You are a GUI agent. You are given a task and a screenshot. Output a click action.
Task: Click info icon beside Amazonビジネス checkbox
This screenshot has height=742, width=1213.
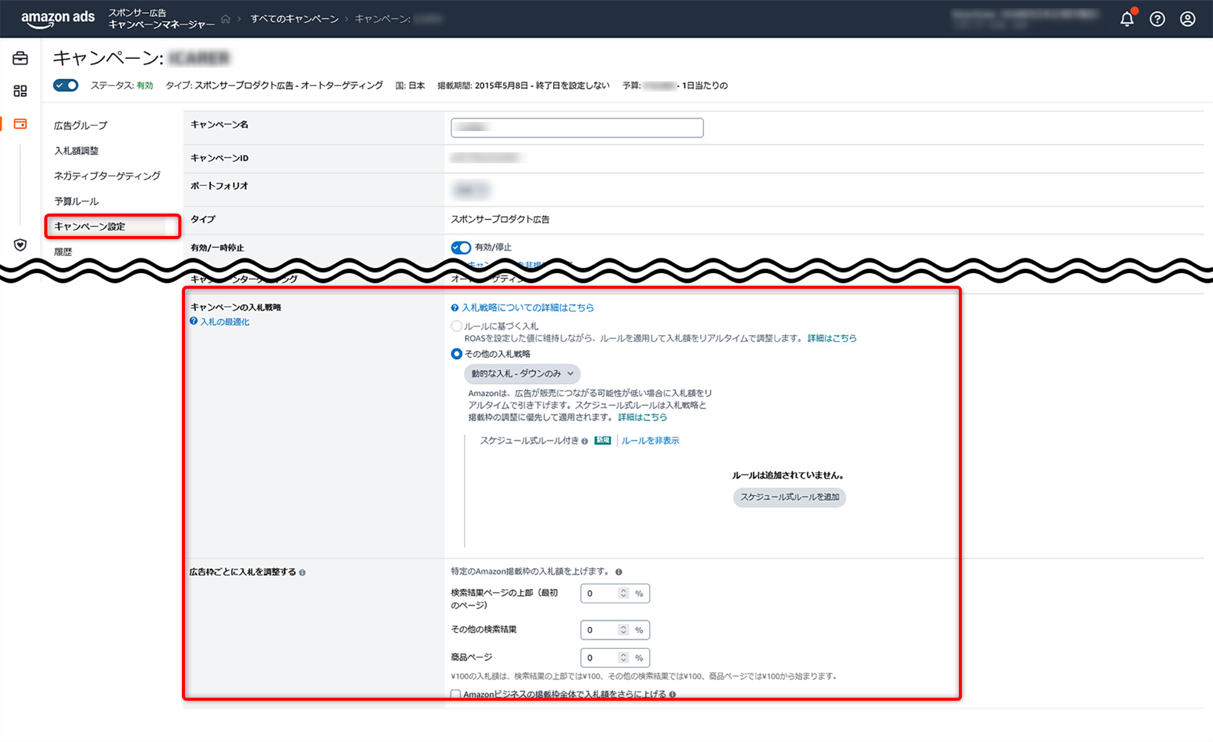[x=673, y=694]
